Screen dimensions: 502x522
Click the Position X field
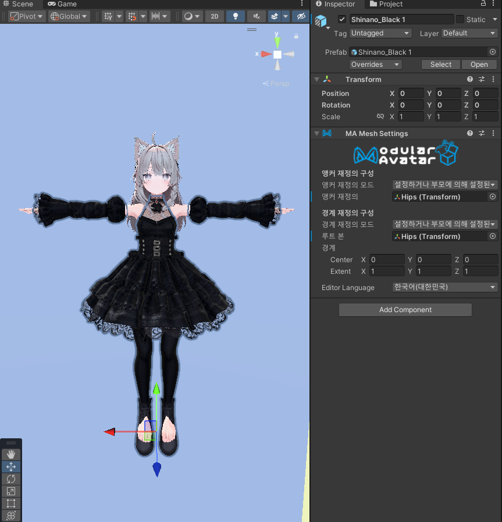tap(411, 93)
